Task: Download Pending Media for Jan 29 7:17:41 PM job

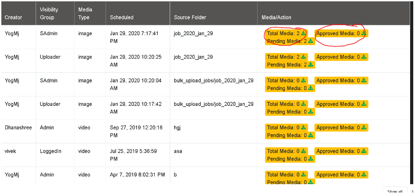Action: pos(311,41)
